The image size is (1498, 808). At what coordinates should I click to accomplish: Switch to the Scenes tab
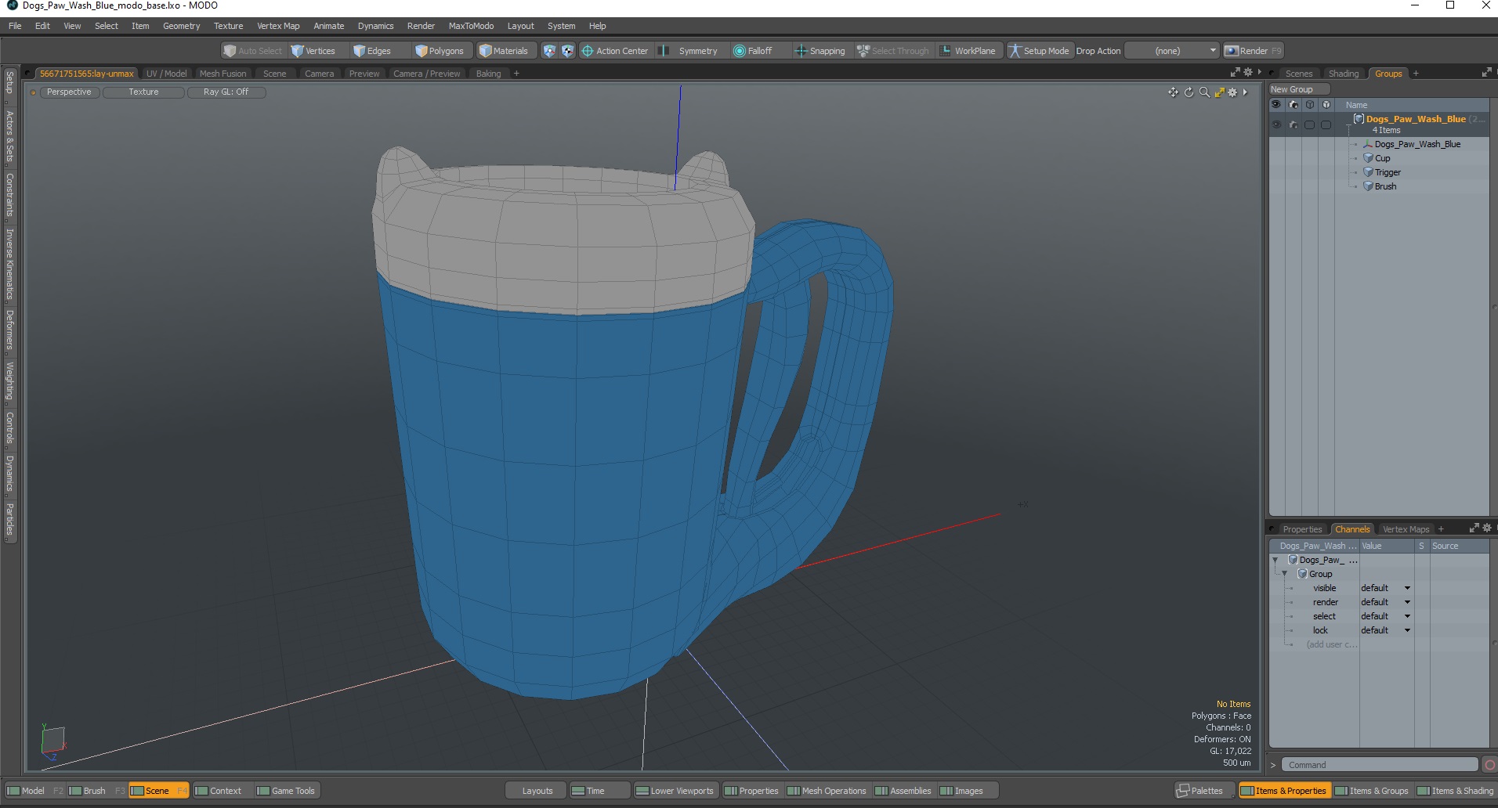(1298, 74)
